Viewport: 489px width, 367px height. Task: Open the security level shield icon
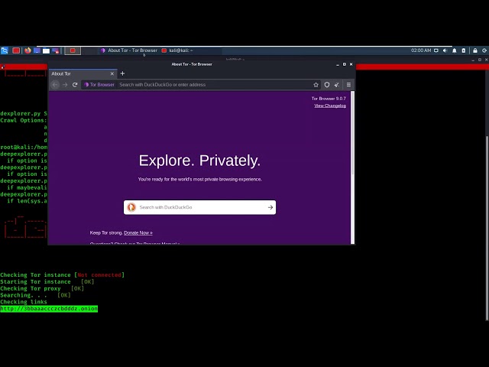[327, 85]
